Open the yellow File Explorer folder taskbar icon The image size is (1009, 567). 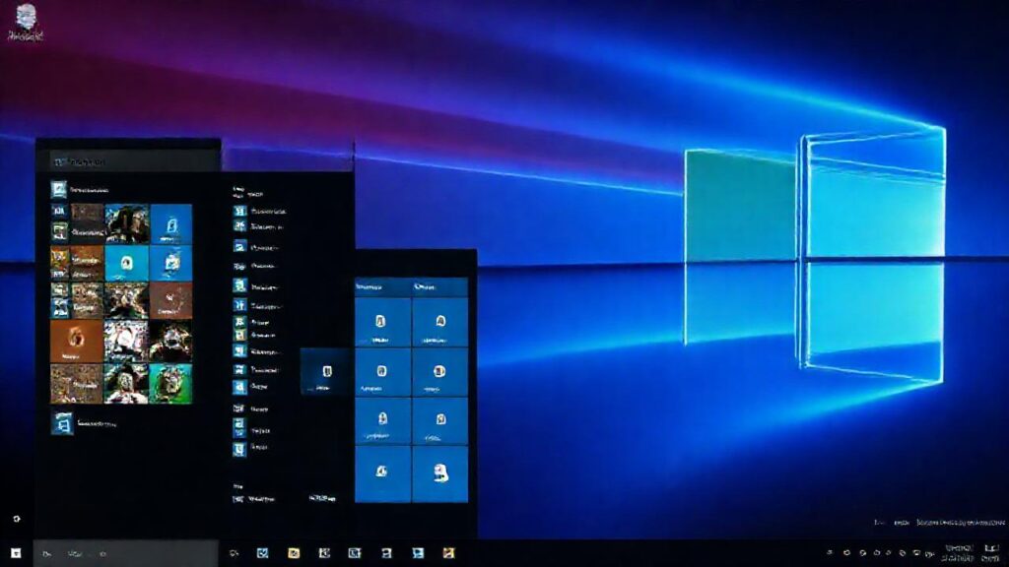(294, 553)
